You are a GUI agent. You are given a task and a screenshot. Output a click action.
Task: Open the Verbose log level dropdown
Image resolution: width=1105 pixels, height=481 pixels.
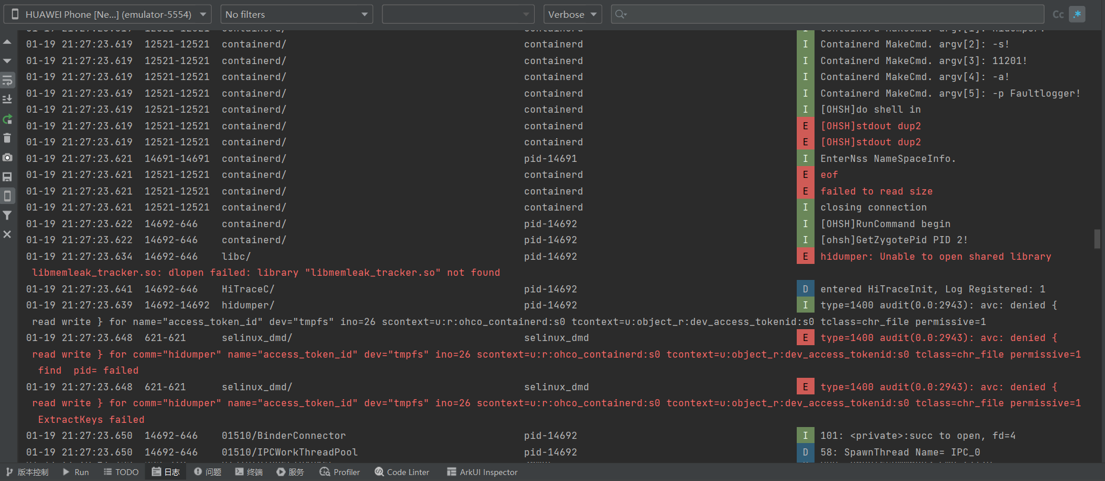click(x=573, y=14)
